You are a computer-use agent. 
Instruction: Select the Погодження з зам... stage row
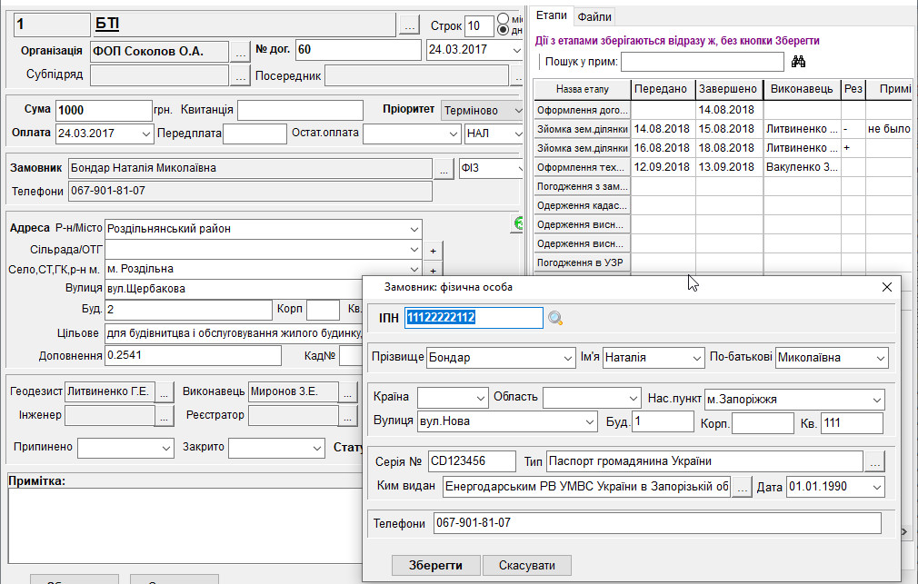pyautogui.click(x=583, y=187)
